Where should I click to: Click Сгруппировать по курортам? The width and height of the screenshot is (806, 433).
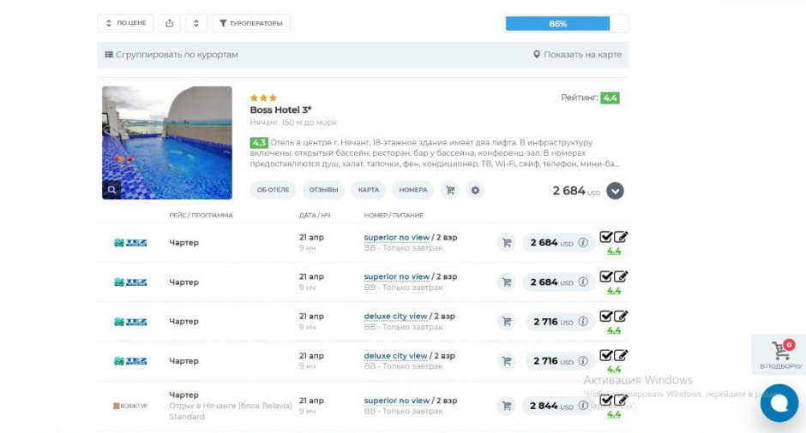click(171, 55)
